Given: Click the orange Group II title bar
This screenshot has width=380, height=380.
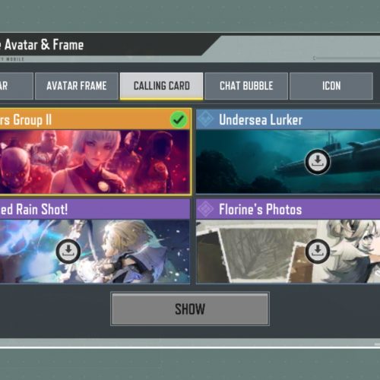Looking at the screenshot, I should [95, 119].
